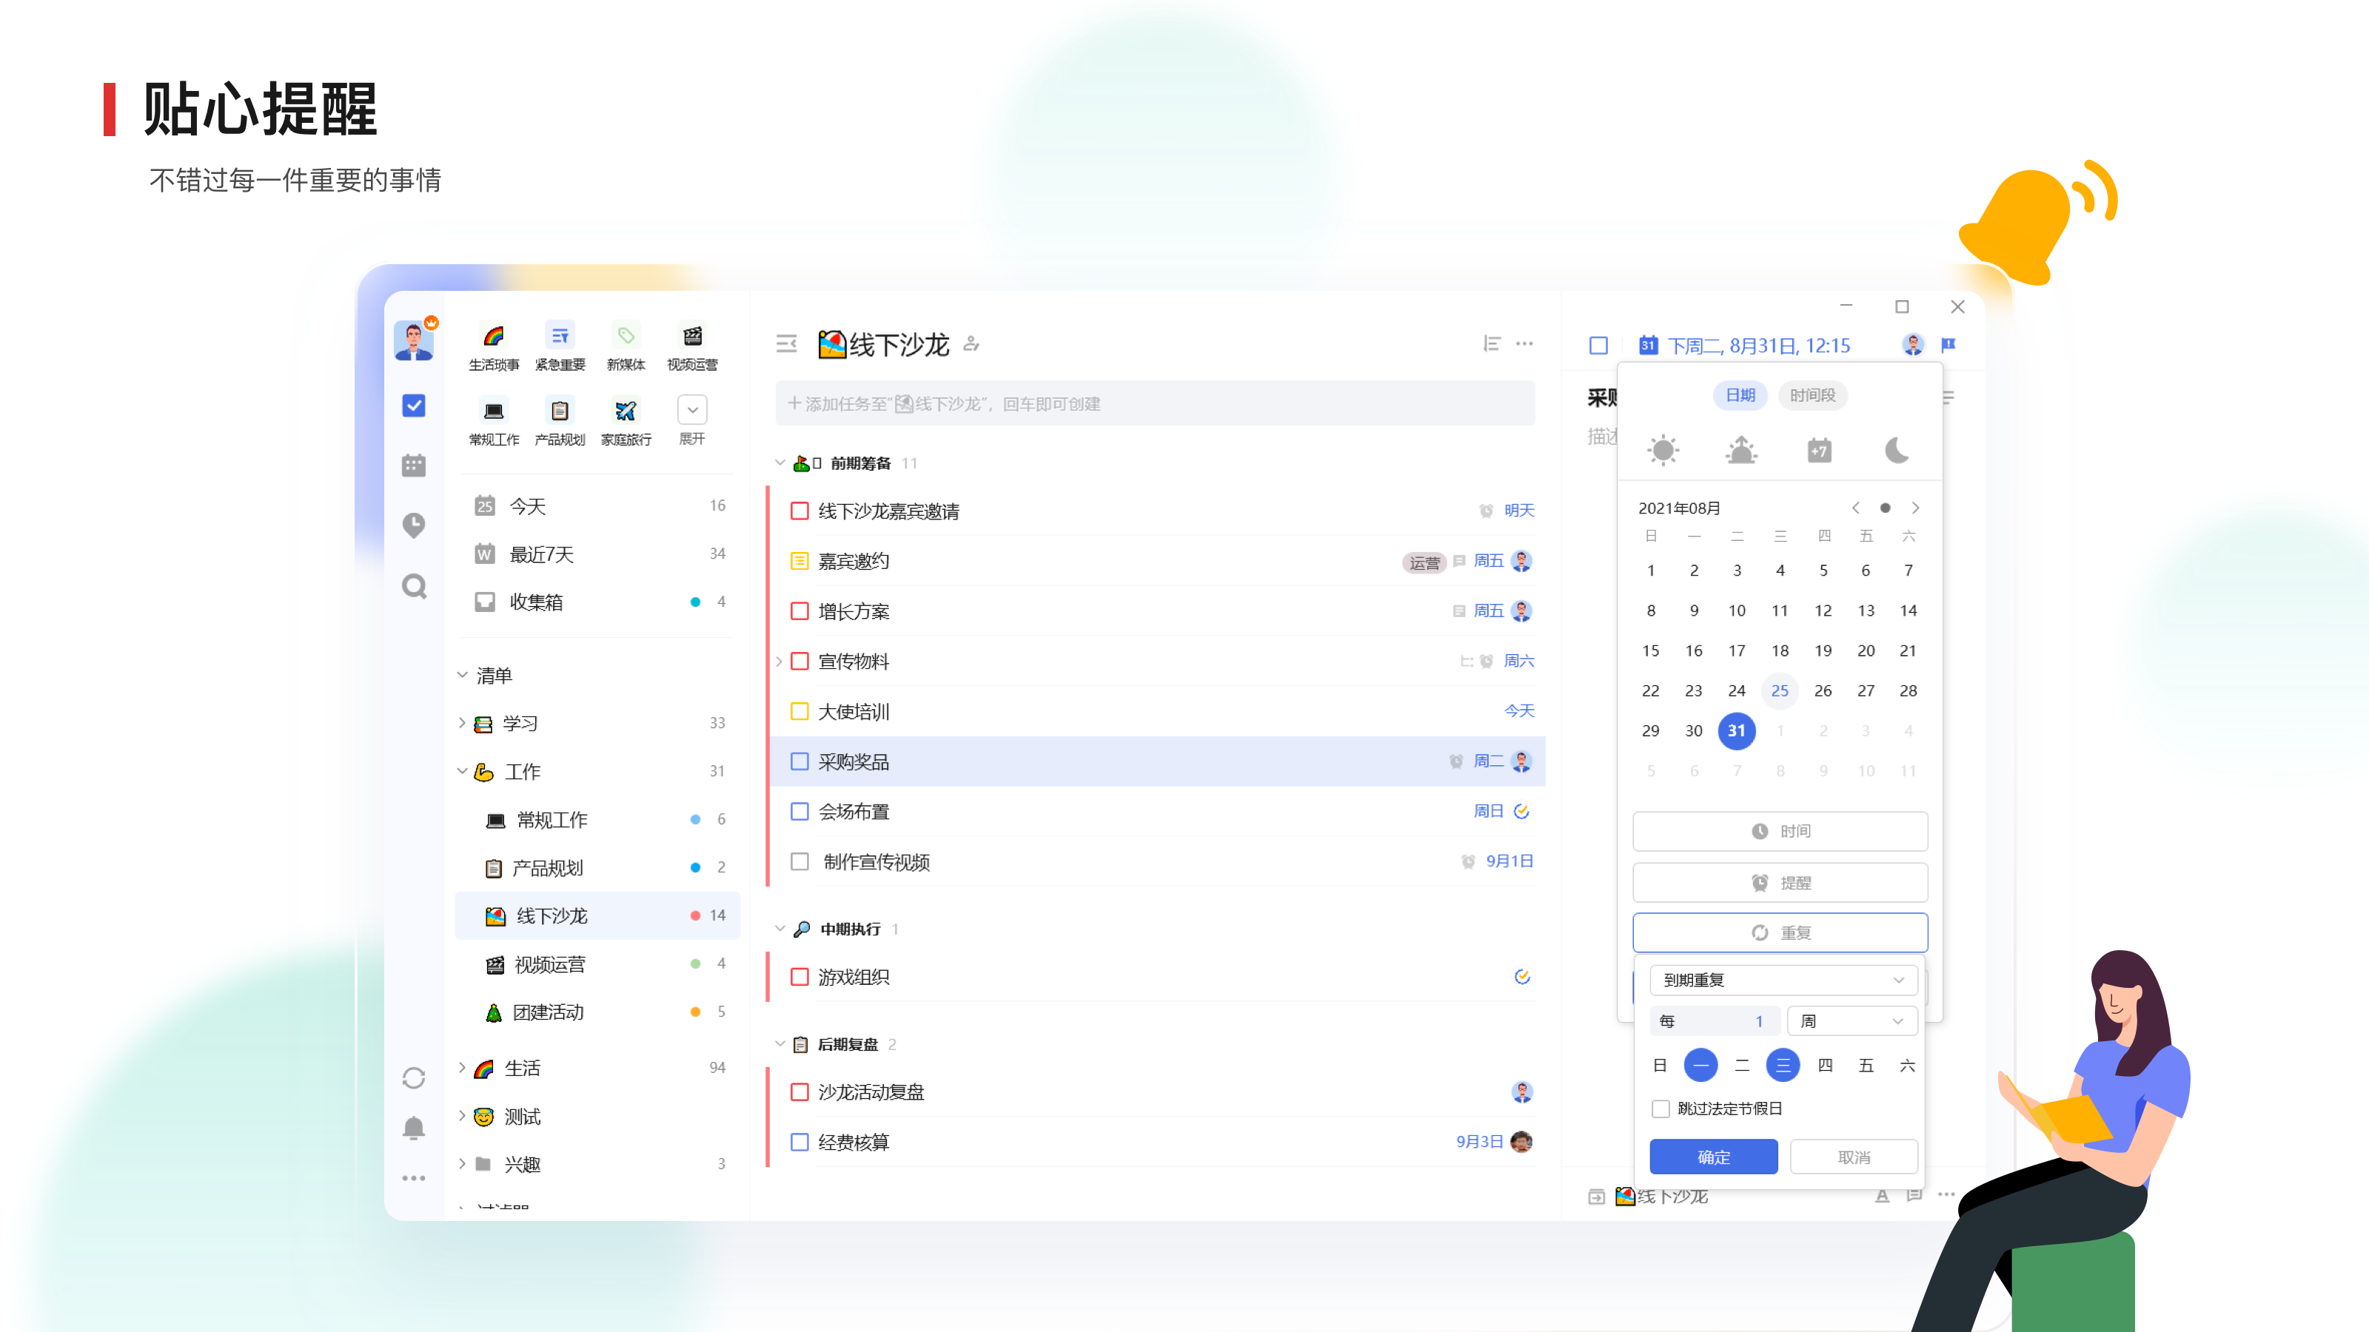Open the 新媒体 tag icon
Image resolution: width=2369 pixels, height=1332 pixels.
pyautogui.click(x=626, y=334)
